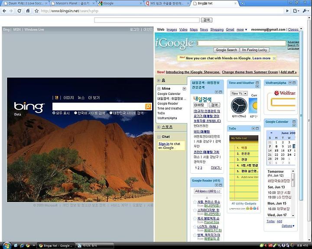This screenshot has height=249, width=312.
Task: Open the Google 'more' dropdown menu
Action: point(242,29)
